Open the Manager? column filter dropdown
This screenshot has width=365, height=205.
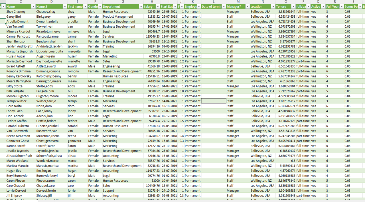coord(248,7)
